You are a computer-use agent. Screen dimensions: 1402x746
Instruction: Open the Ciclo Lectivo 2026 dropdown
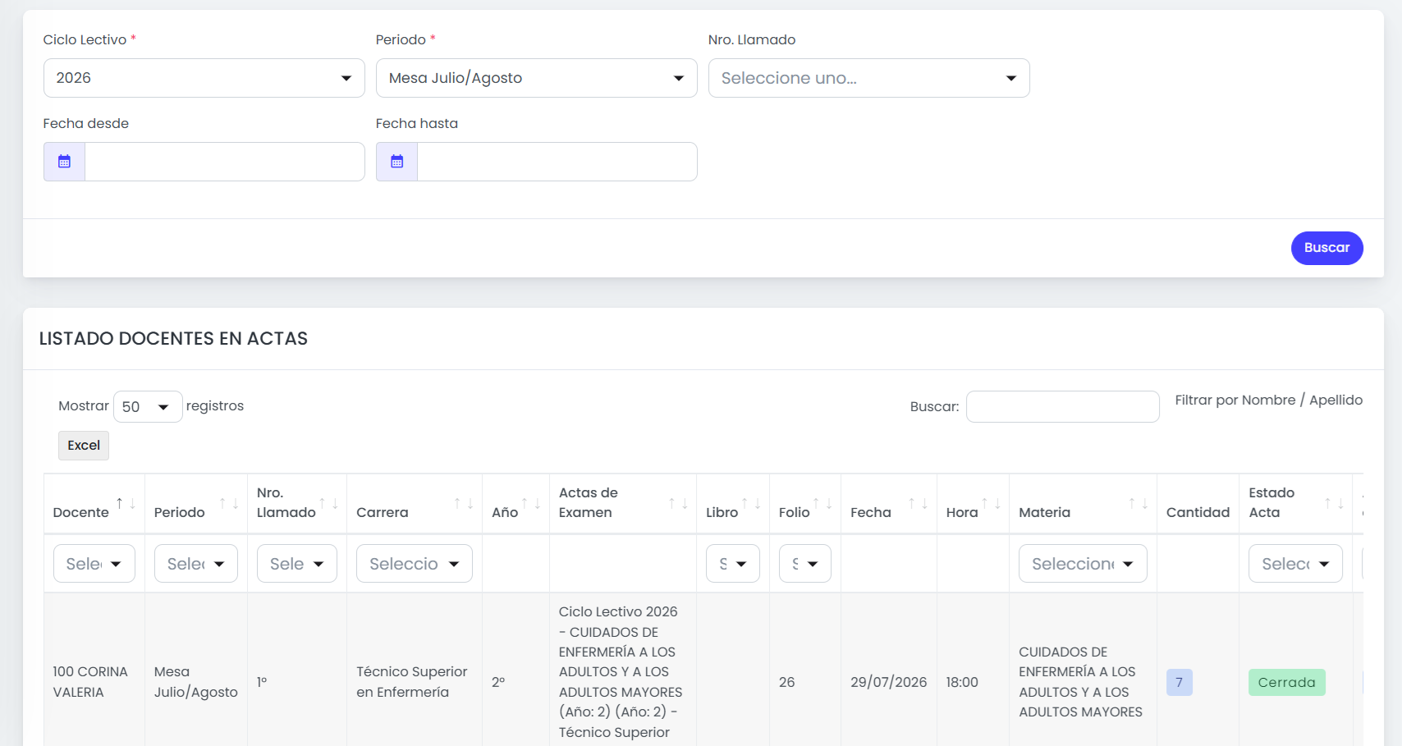pyautogui.click(x=204, y=78)
